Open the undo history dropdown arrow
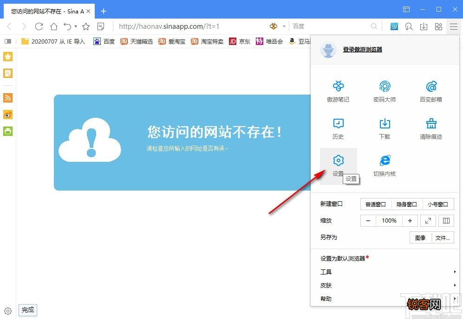This screenshot has height=319, width=463. pyautogui.click(x=76, y=26)
